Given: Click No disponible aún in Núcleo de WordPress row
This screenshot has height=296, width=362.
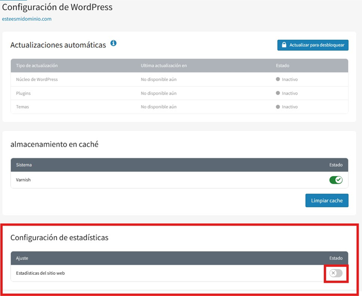Looking at the screenshot, I should 159,80.
